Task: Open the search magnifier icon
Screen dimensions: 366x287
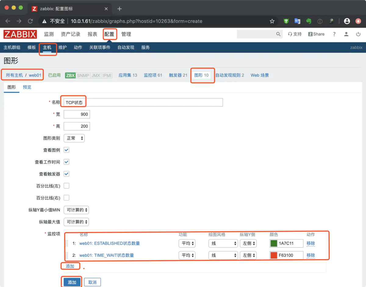Action: pos(278,34)
